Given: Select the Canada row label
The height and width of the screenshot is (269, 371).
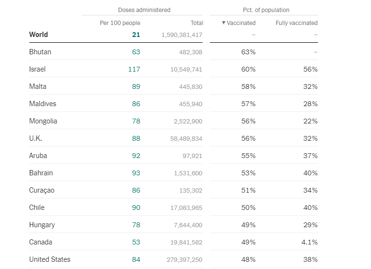Looking at the screenshot, I should tap(40, 242).
